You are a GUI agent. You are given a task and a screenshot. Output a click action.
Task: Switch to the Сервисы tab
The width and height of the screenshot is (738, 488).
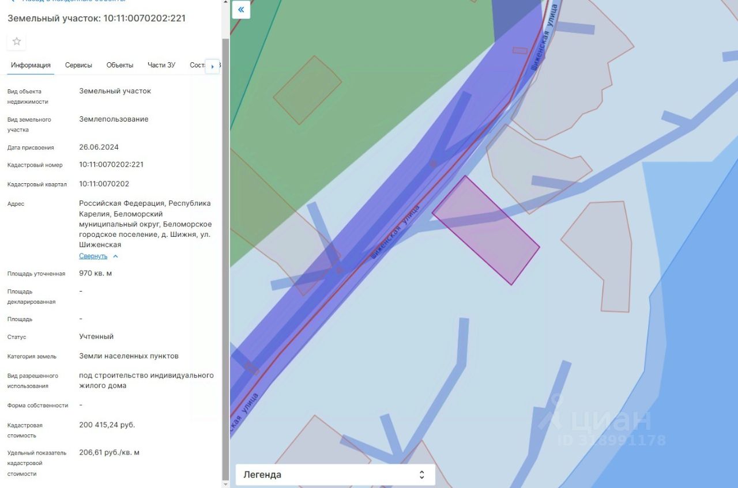click(78, 65)
